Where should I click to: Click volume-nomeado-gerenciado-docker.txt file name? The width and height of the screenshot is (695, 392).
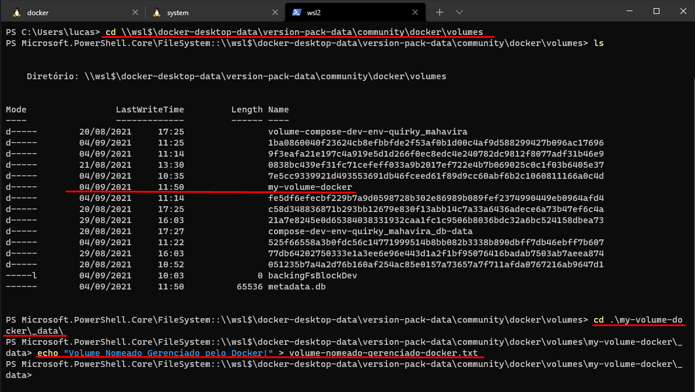pos(384,353)
